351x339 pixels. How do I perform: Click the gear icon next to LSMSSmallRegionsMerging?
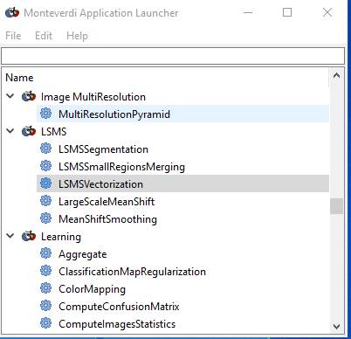coord(45,166)
